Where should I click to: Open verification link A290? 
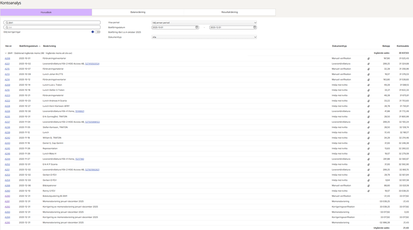tap(7, 196)
